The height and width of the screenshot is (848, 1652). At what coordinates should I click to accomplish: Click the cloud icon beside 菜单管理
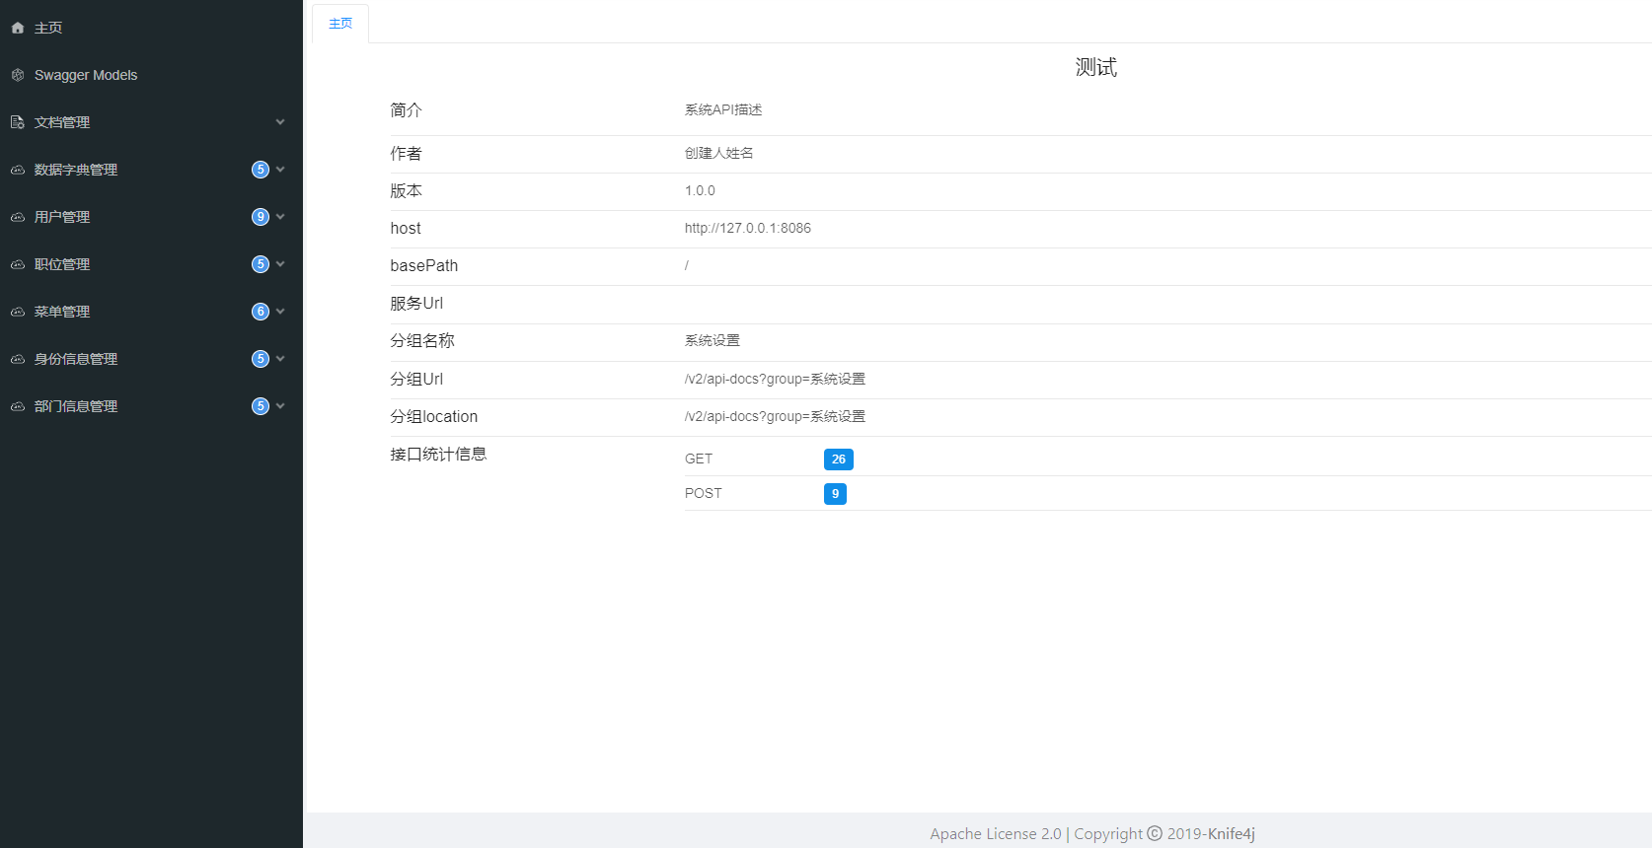pos(18,312)
